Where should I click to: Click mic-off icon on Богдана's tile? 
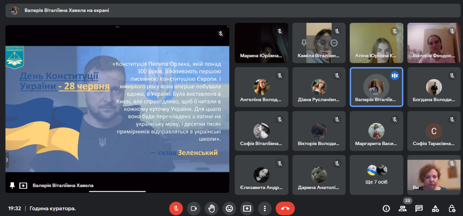point(452,76)
